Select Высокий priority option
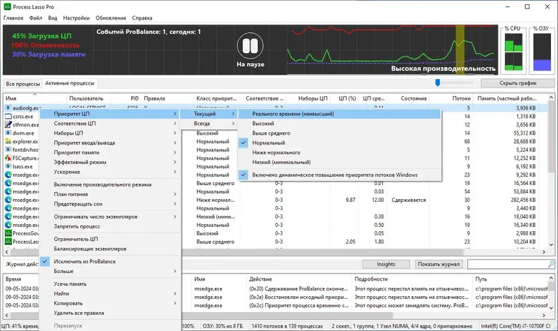Viewport: 558px width, 331px height. 340,124
